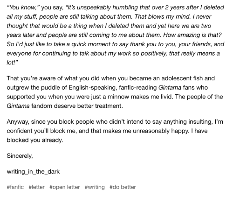Image resolution: width=233 pixels, height=197 pixels.
Task: Click the word Sincerely
Action: (x=20, y=155)
